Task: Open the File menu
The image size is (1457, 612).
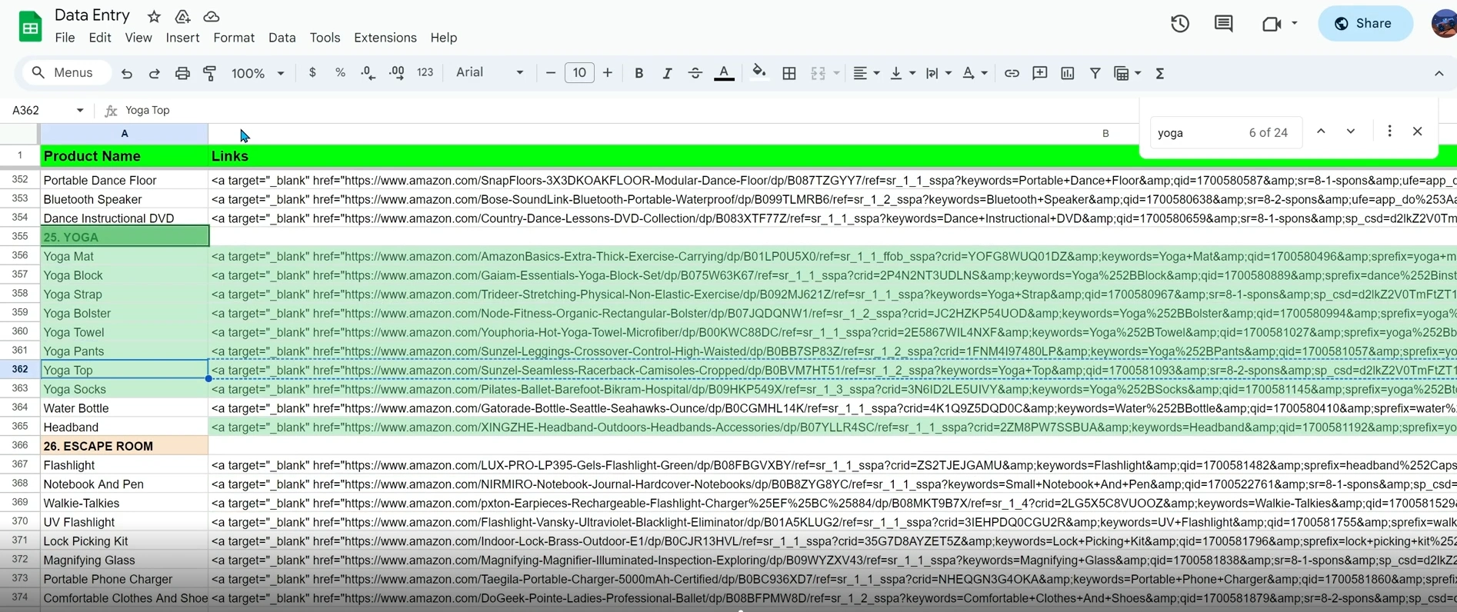Action: click(x=65, y=38)
